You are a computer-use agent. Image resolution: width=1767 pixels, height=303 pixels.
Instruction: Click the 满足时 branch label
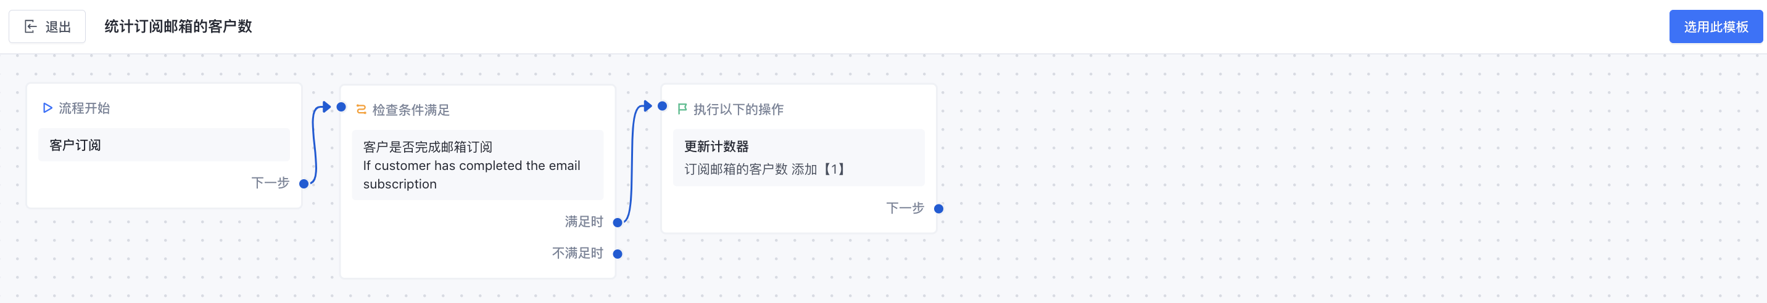click(583, 222)
